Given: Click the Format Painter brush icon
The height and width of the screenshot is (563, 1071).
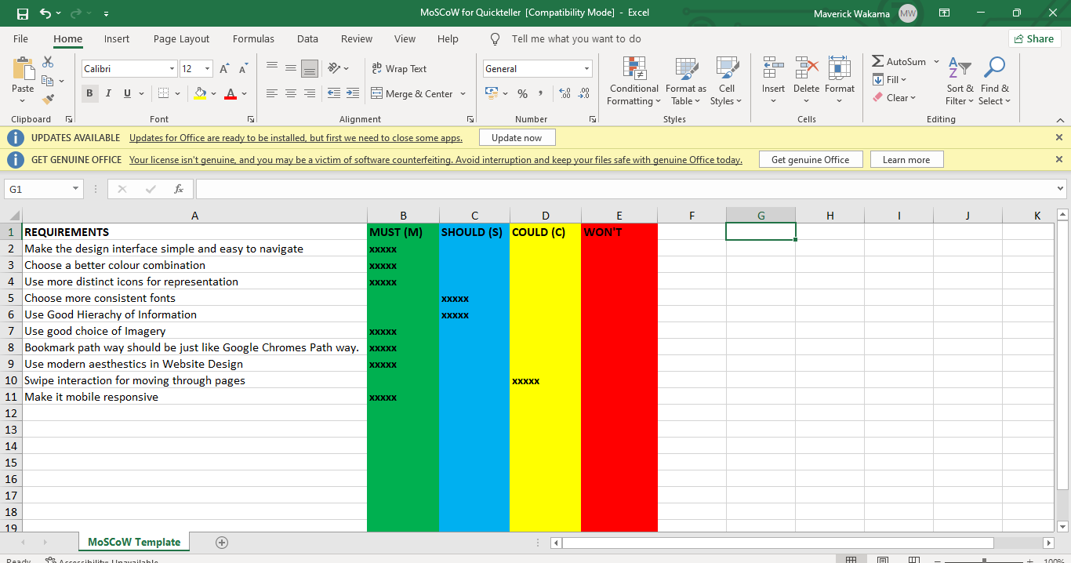Looking at the screenshot, I should coord(48,100).
